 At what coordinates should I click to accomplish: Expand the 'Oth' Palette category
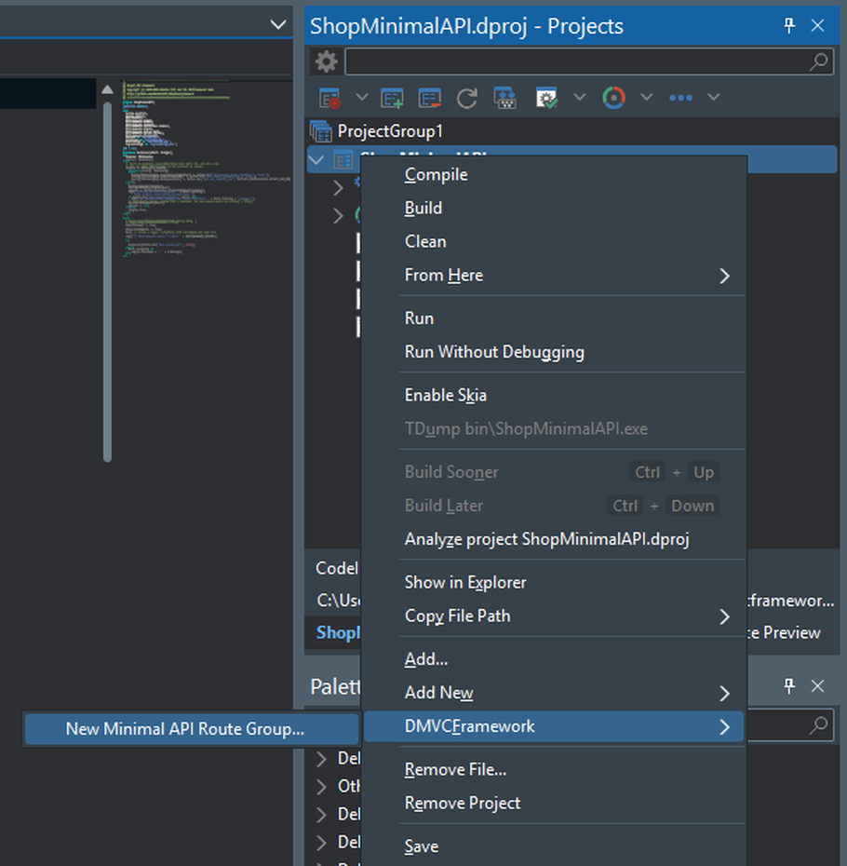[x=321, y=787]
